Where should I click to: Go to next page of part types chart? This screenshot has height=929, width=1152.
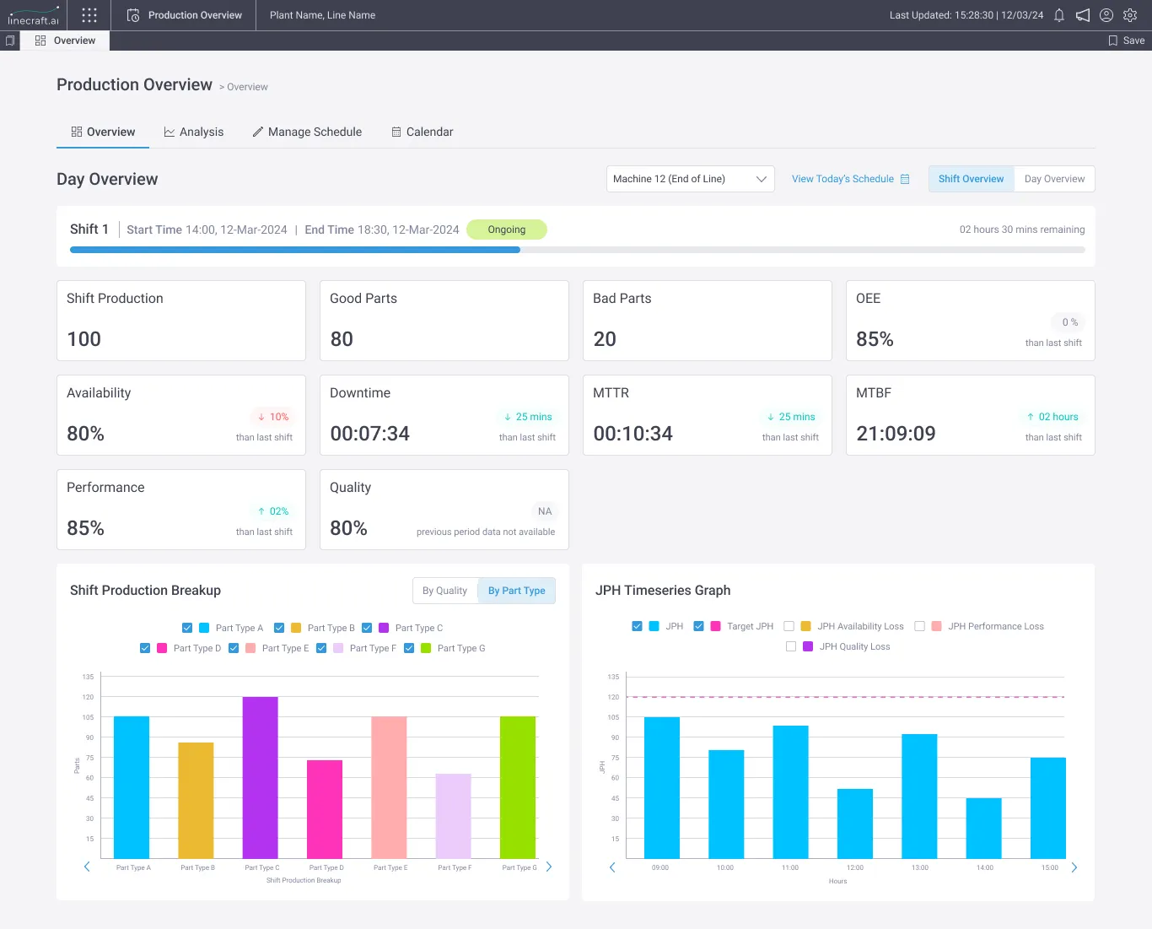tap(549, 867)
